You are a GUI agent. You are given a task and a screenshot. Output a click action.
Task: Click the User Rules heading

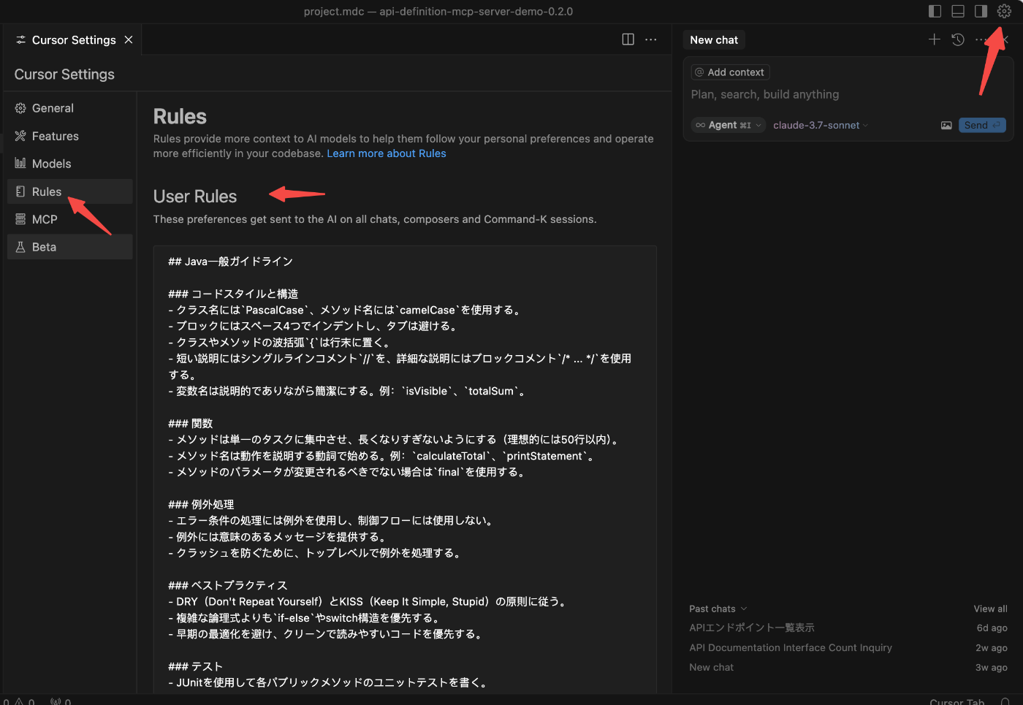(195, 197)
